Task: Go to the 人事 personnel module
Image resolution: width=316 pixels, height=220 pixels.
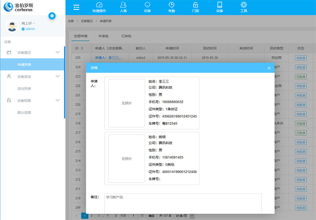Action: (123, 7)
